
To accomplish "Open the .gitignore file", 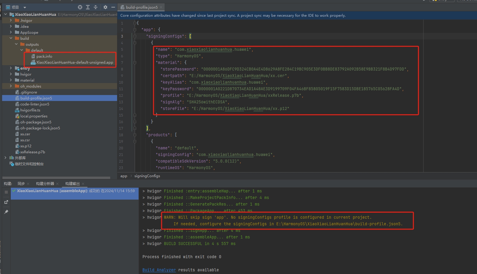I will pyautogui.click(x=29, y=92).
